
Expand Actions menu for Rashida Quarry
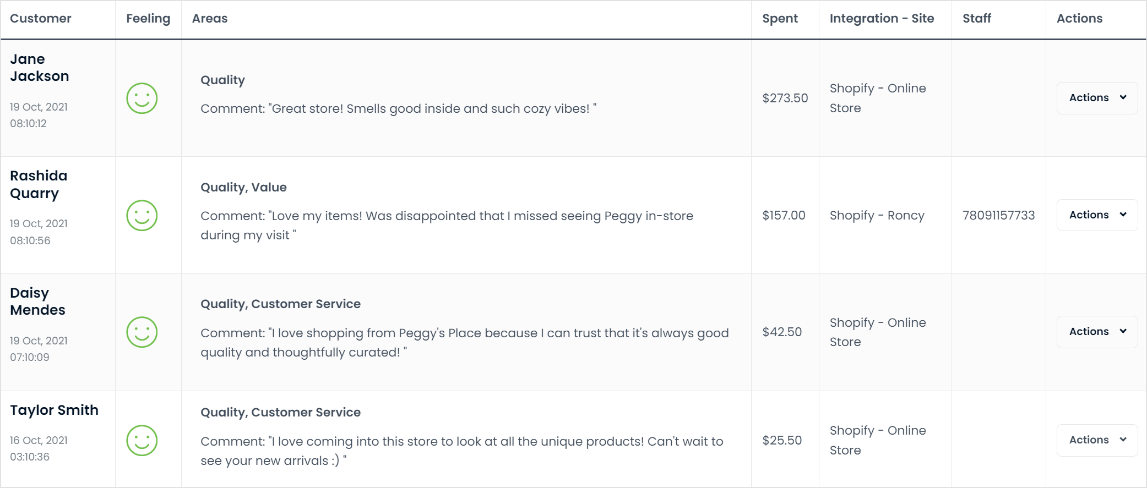click(x=1097, y=215)
